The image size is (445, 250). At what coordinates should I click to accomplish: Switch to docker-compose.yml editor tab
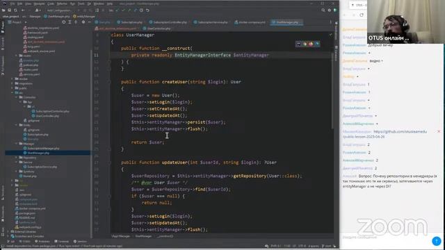point(250,22)
